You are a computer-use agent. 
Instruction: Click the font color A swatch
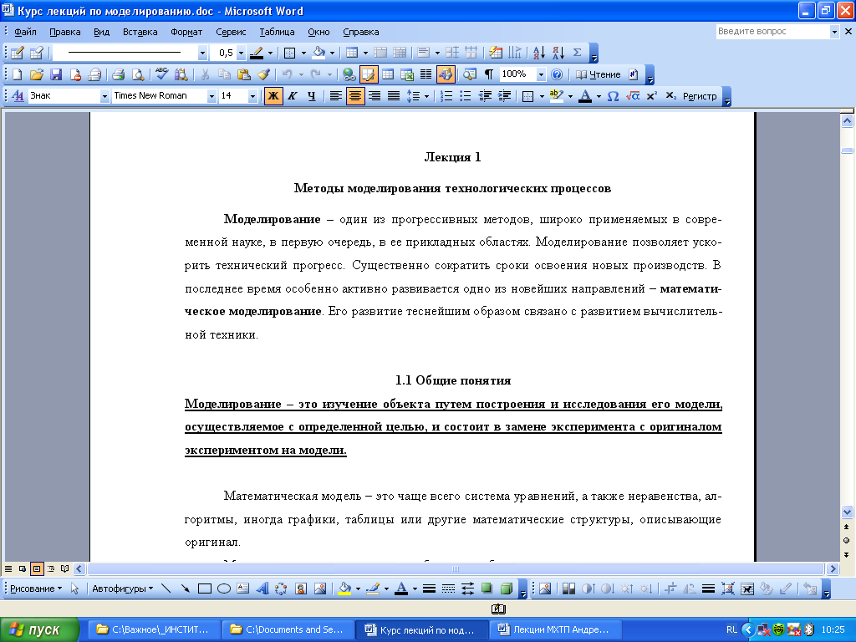[585, 96]
